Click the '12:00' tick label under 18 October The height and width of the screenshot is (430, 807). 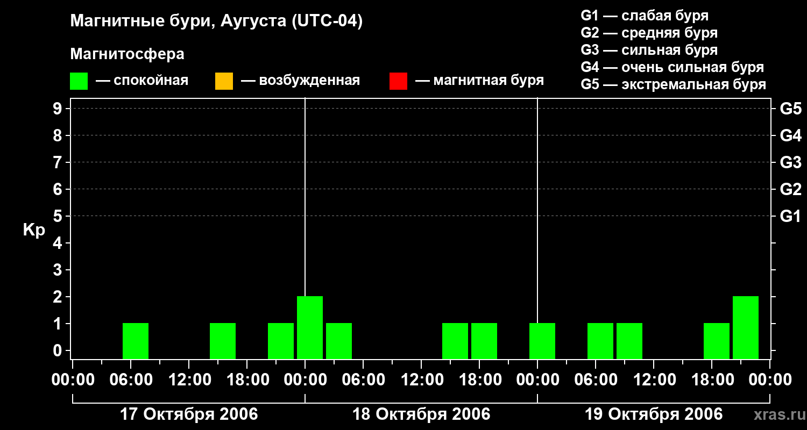coord(421,380)
